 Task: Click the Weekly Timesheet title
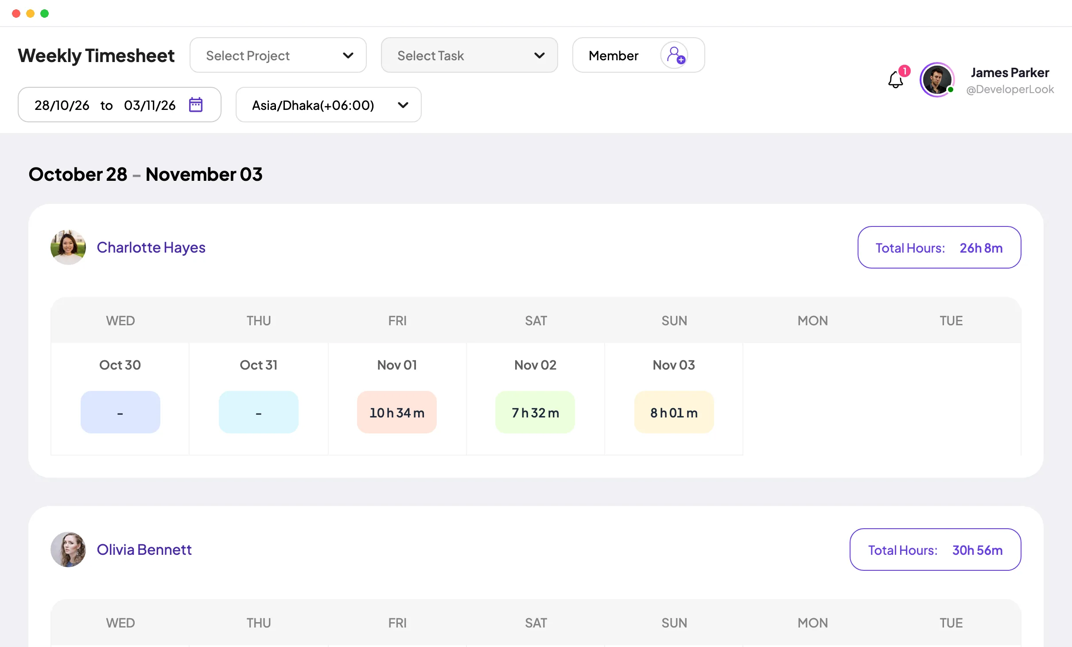tap(96, 56)
